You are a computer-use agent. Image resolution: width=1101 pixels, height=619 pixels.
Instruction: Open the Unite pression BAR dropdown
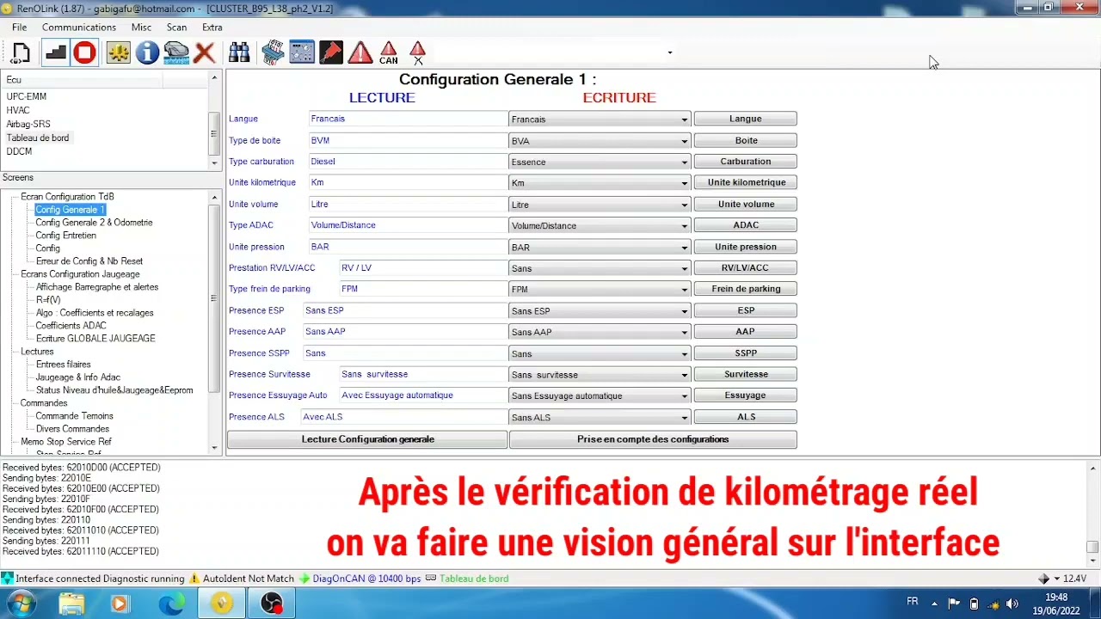(600, 247)
